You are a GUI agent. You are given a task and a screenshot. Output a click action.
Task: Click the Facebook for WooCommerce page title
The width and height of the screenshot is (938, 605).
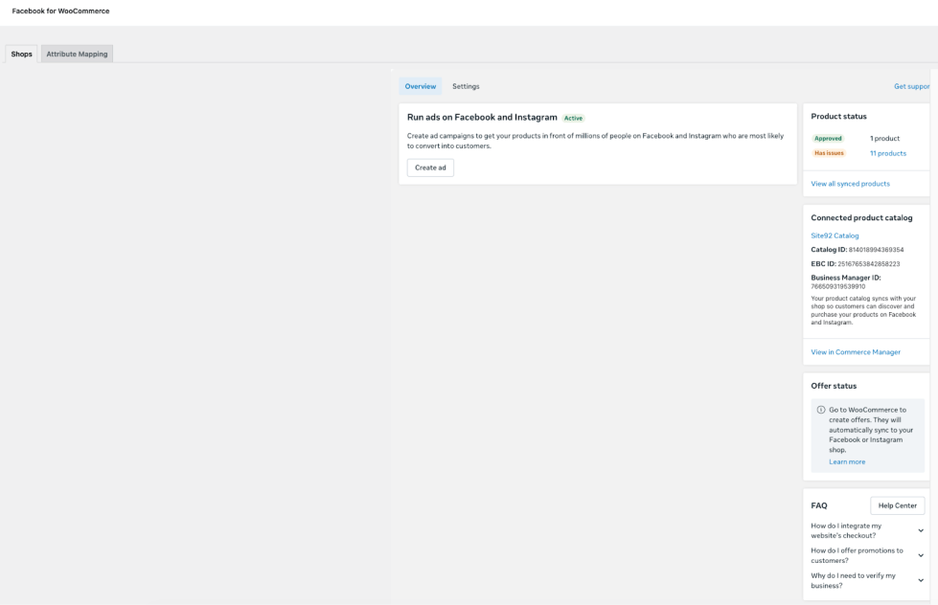pos(60,11)
